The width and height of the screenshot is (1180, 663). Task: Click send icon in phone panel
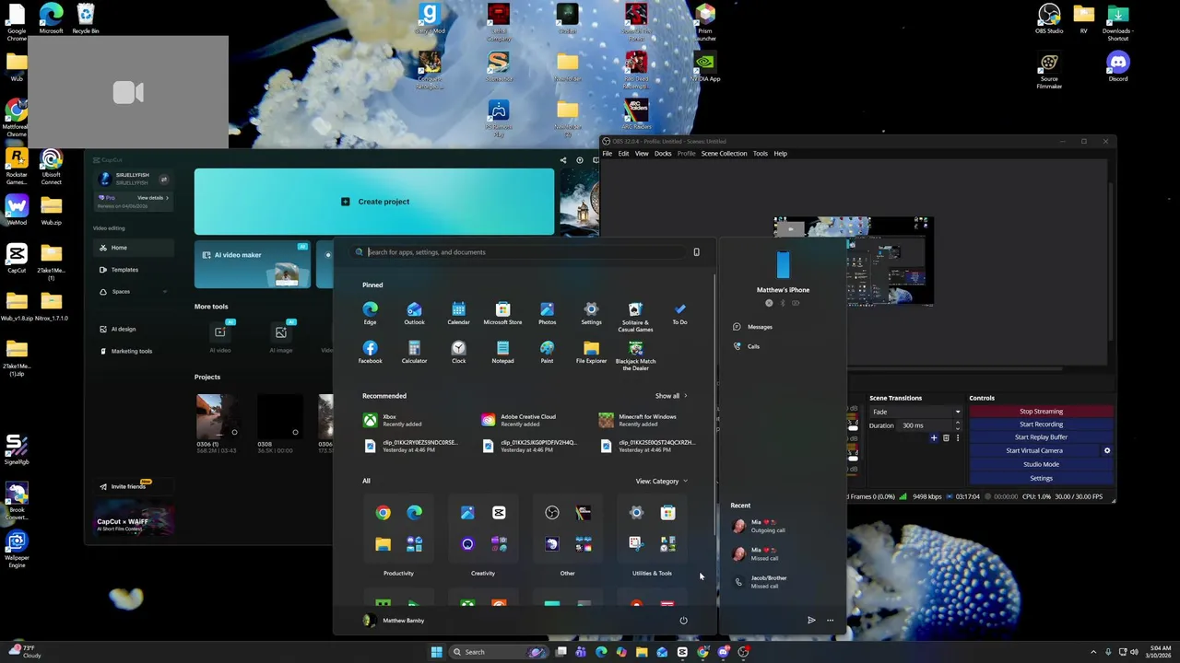coord(811,620)
